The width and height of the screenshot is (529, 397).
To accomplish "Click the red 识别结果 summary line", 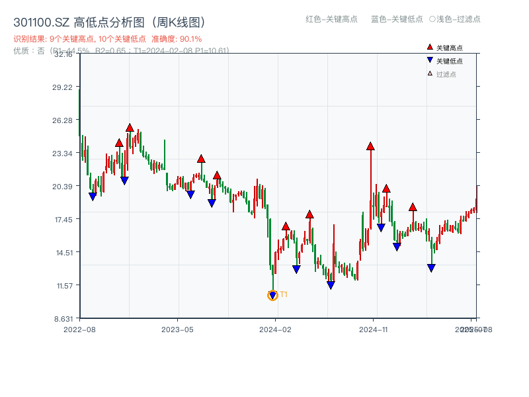I will tap(108, 39).
